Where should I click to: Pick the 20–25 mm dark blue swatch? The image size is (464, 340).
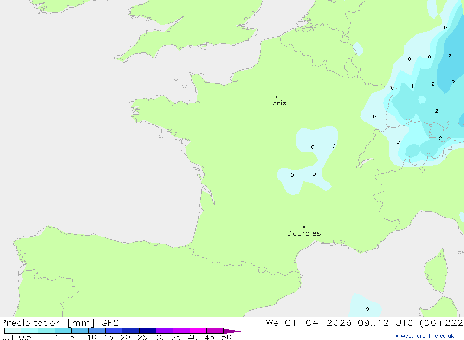(x=131, y=331)
